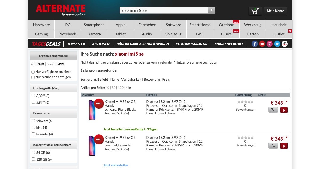Open PC-KONFIGURATOR in the black bar
The image size is (321, 169).
tap(192, 44)
